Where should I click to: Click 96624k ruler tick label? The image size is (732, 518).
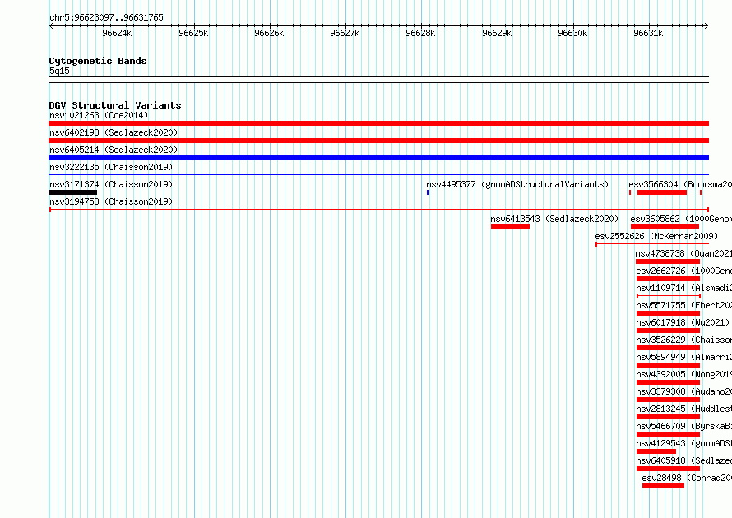(x=117, y=33)
